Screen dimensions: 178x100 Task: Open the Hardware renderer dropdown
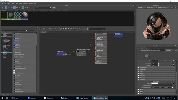[142, 7]
